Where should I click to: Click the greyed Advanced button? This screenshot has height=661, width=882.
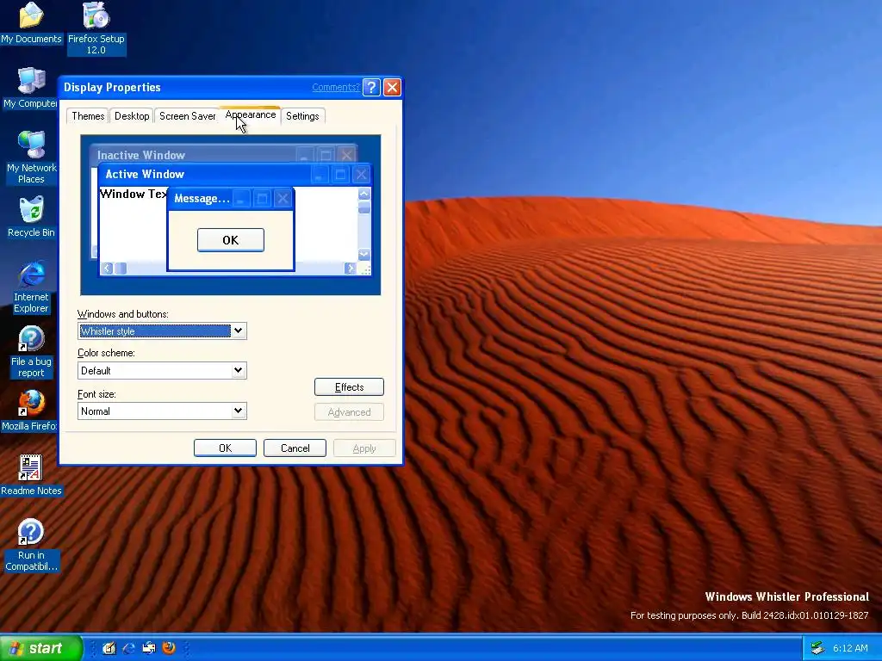[x=350, y=412]
